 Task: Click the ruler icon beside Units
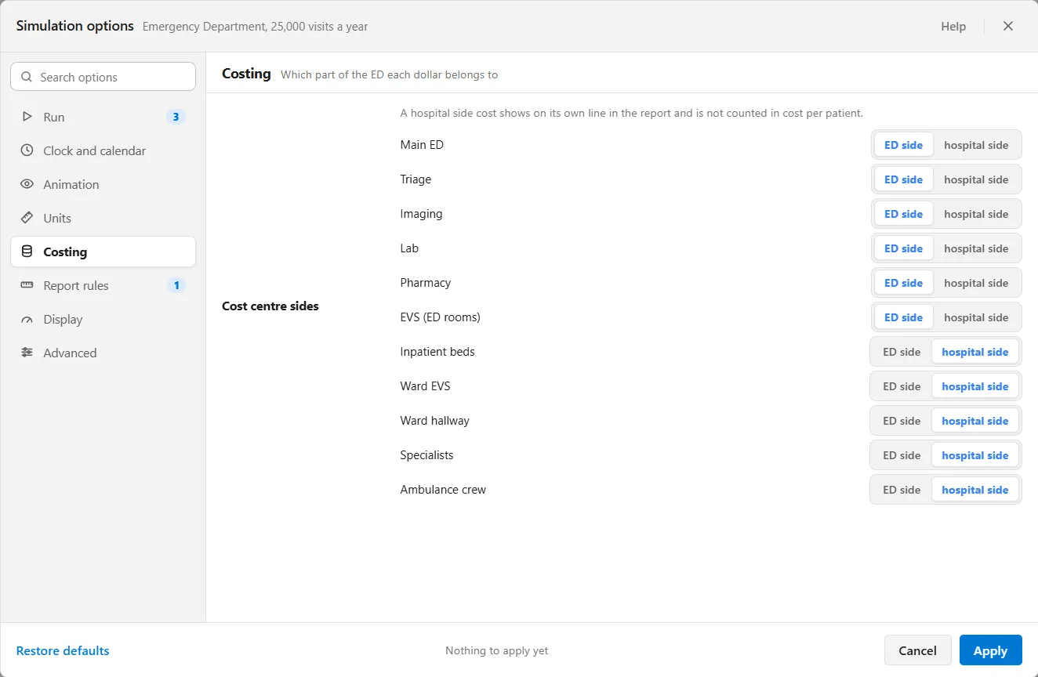coord(27,218)
